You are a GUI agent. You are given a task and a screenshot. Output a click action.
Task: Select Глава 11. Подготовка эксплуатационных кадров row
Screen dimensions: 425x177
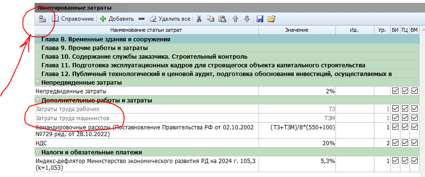tap(227, 65)
